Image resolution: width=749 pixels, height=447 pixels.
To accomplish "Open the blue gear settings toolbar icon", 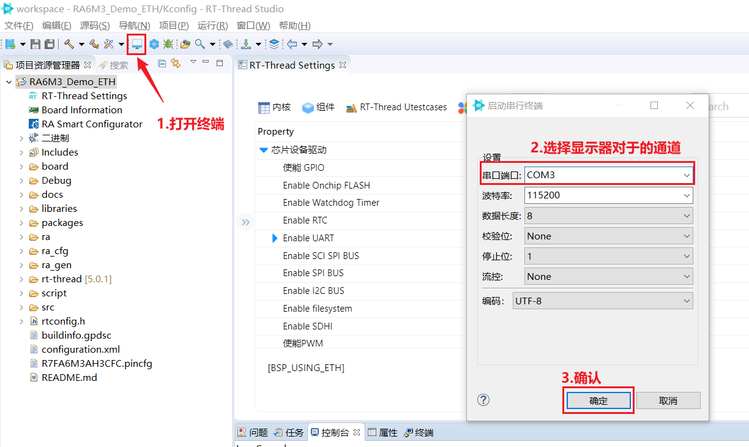I will [154, 44].
